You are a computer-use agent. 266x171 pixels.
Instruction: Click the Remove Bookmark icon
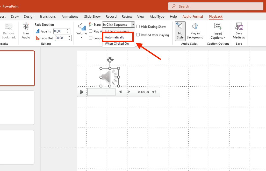tap(9, 27)
